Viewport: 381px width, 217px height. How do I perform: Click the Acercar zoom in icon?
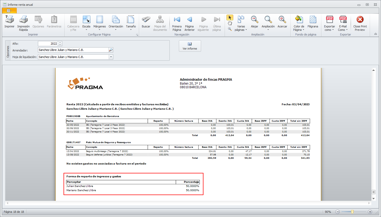282,20
